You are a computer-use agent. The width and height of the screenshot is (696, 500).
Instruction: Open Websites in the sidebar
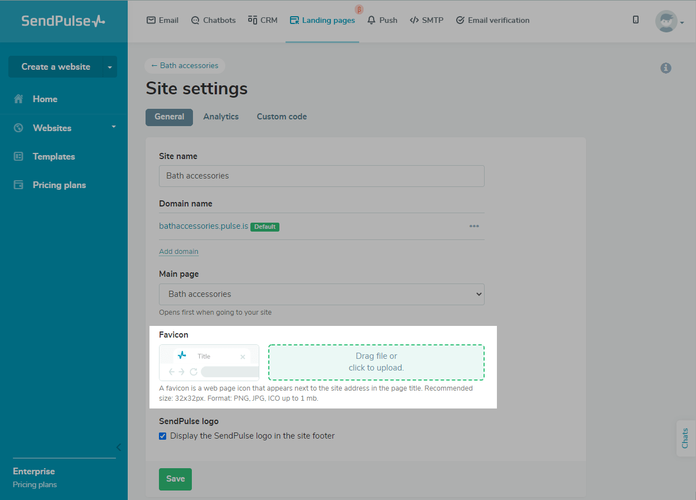pyautogui.click(x=52, y=128)
